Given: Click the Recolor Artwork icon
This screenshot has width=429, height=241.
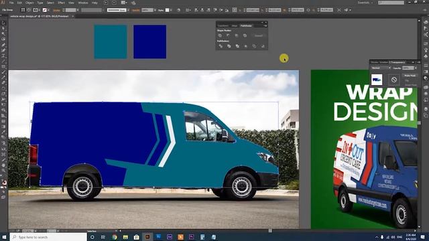Looking at the screenshot, I should (178, 10).
